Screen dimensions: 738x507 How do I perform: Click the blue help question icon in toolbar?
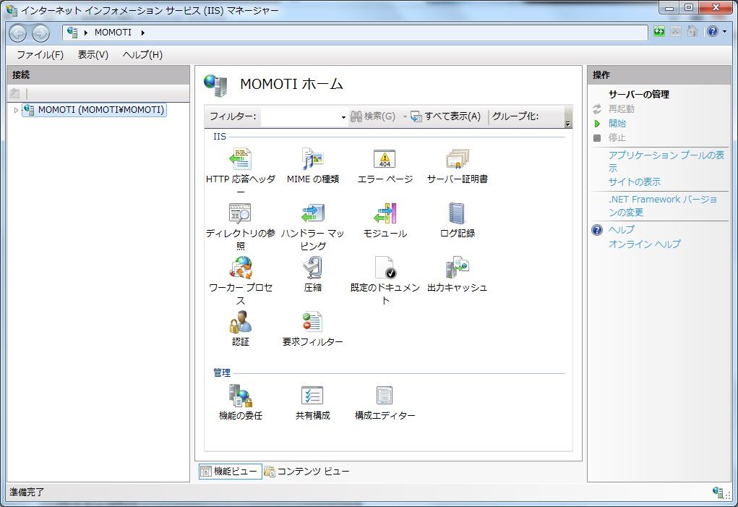(x=713, y=32)
